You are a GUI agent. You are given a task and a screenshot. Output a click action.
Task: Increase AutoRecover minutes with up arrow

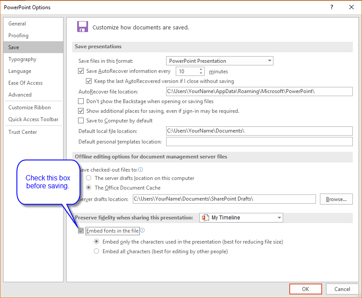[x=201, y=69]
